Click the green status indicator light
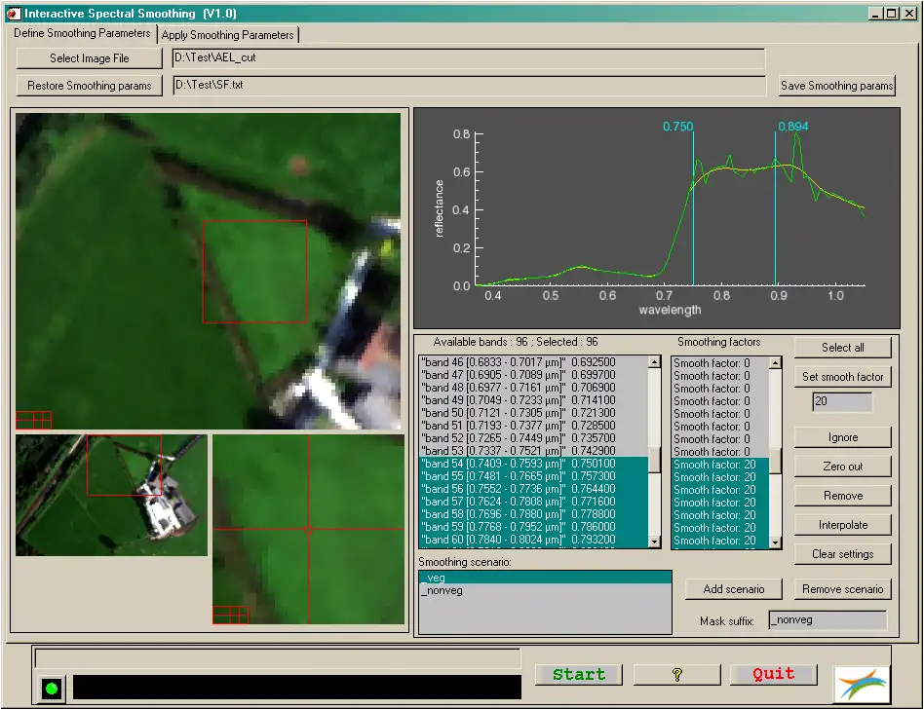Image resolution: width=924 pixels, height=710 pixels. pos(52,688)
